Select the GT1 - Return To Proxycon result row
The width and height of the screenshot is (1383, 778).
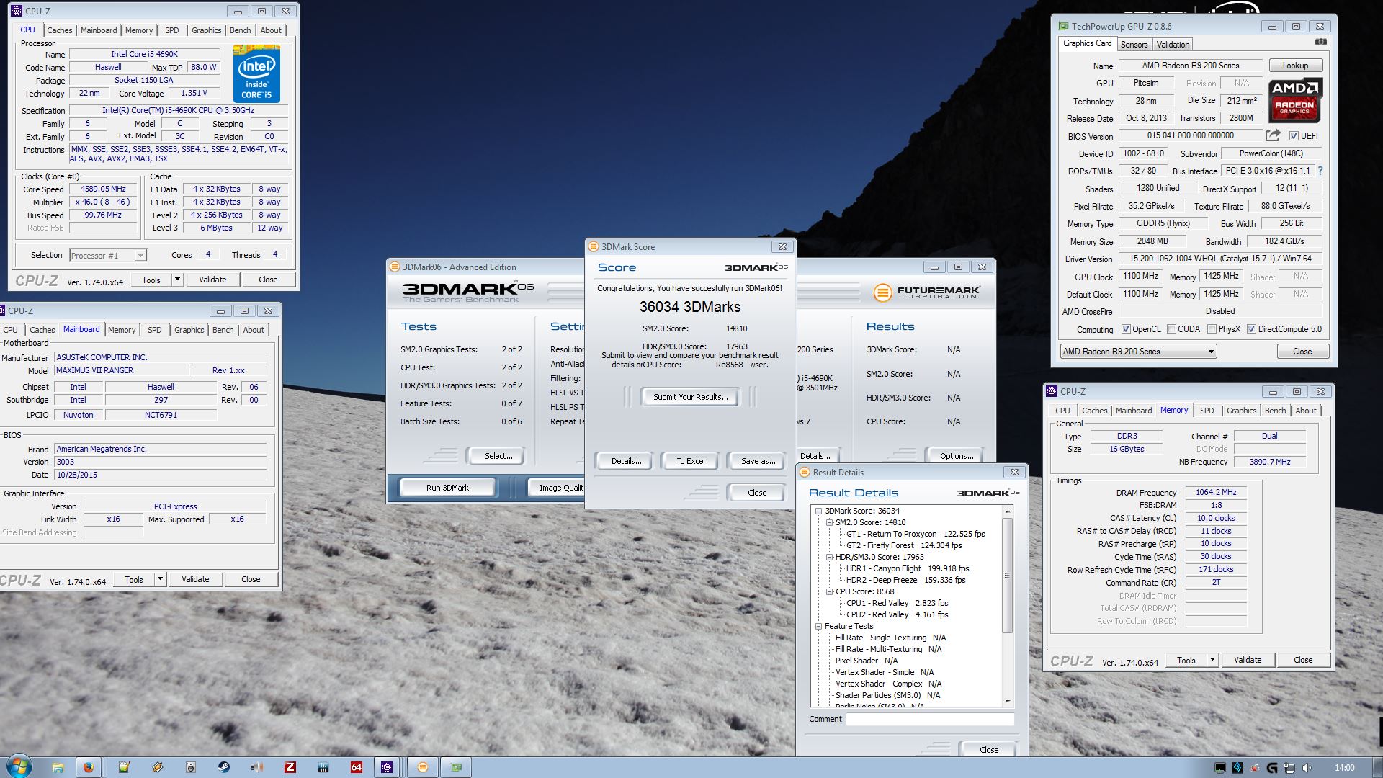[x=915, y=534]
